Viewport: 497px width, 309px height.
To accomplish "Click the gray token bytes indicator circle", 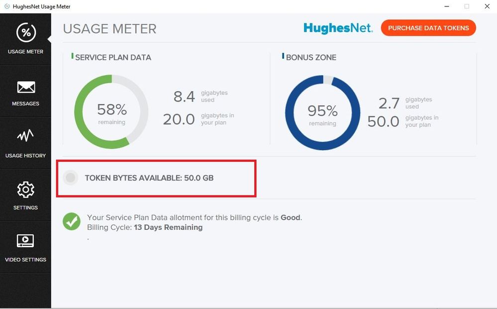I will (71, 178).
